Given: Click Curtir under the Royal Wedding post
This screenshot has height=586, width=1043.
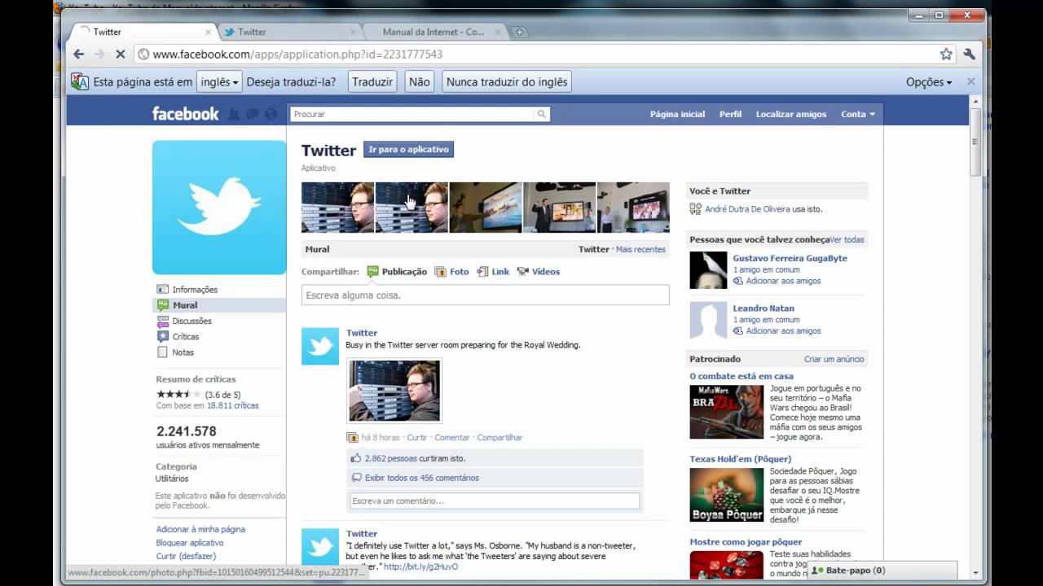Looking at the screenshot, I should (x=416, y=437).
